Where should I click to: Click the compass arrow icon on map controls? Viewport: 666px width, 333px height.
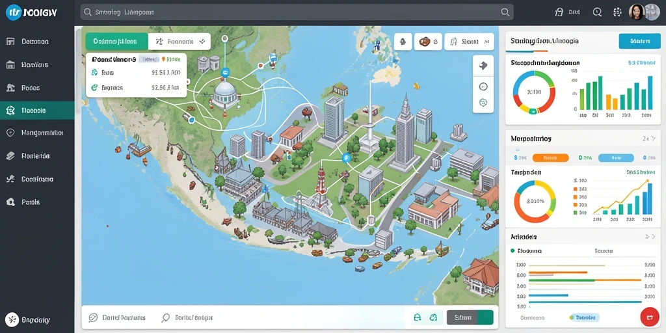coord(483,66)
